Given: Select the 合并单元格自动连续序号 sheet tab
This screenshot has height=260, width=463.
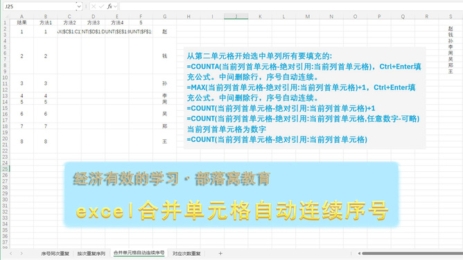Looking at the screenshot, I should [x=139, y=253].
